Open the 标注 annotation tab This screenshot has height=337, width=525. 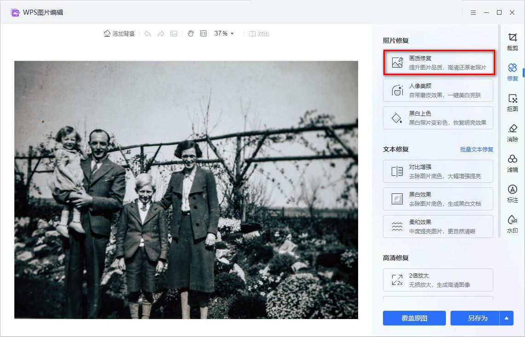click(512, 194)
